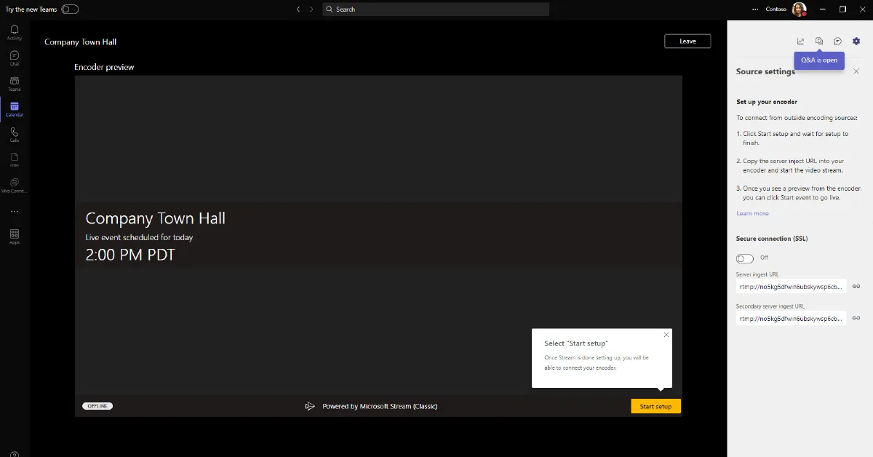Navigate forward with the right chevron
Image resolution: width=873 pixels, height=457 pixels.
(x=311, y=9)
